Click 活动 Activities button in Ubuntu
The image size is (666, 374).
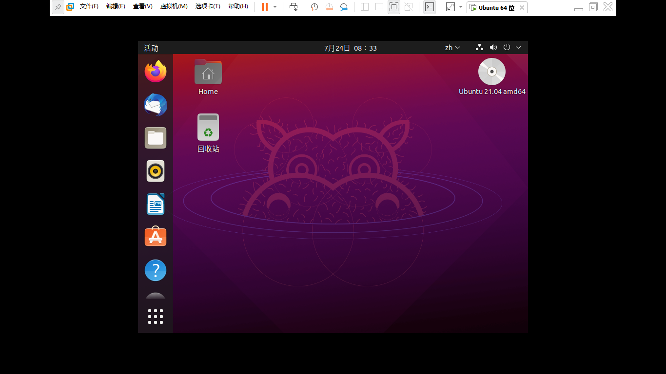(151, 48)
